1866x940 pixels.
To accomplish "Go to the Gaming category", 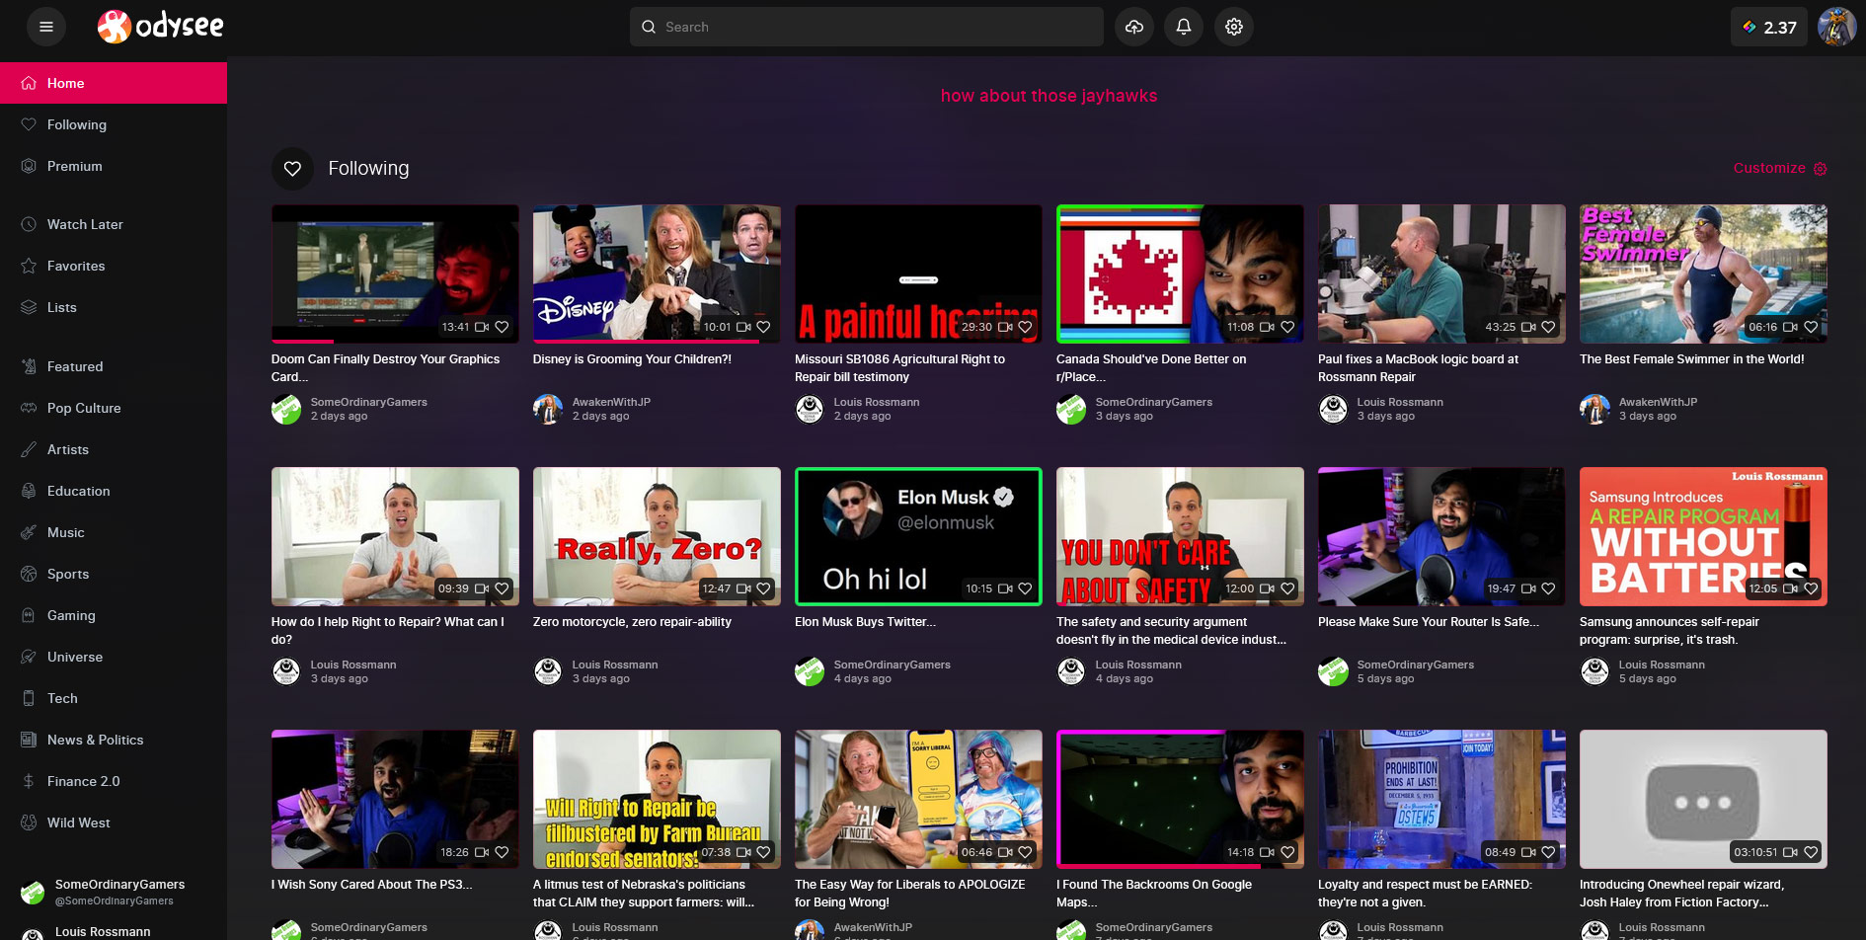I will (114, 615).
